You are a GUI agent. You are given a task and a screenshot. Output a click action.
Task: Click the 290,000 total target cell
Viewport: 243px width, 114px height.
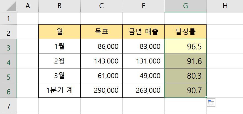click(102, 90)
